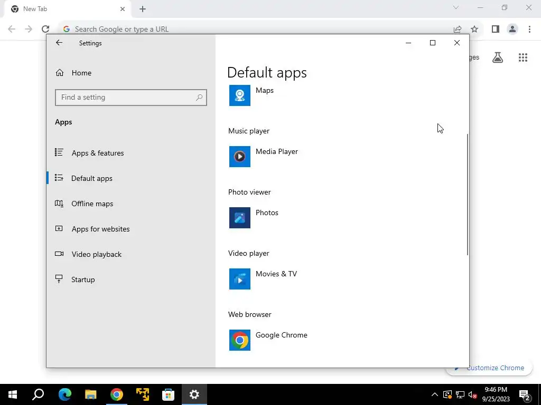Open Chrome Labs flask icon

498,57
